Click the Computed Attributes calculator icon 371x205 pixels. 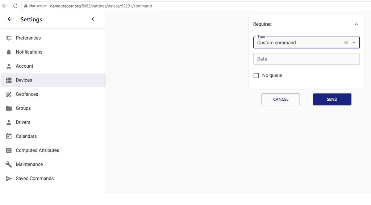(9, 150)
